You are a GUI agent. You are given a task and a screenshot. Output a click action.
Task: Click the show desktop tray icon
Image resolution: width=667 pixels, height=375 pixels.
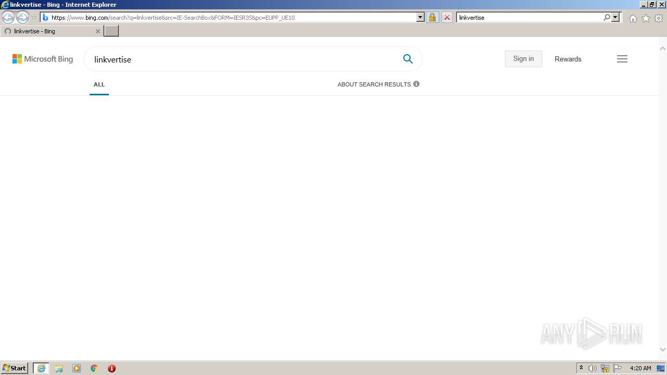(x=661, y=368)
